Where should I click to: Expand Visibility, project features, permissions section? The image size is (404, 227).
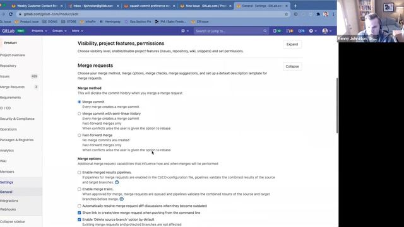coord(292,44)
